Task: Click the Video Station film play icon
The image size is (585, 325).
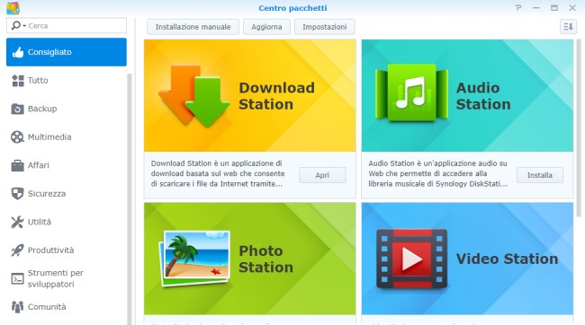Action: click(x=411, y=259)
